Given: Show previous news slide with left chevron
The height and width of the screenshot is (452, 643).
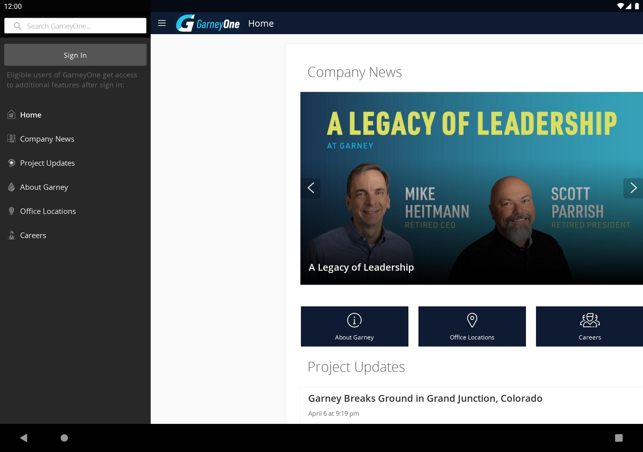Looking at the screenshot, I should click(311, 188).
